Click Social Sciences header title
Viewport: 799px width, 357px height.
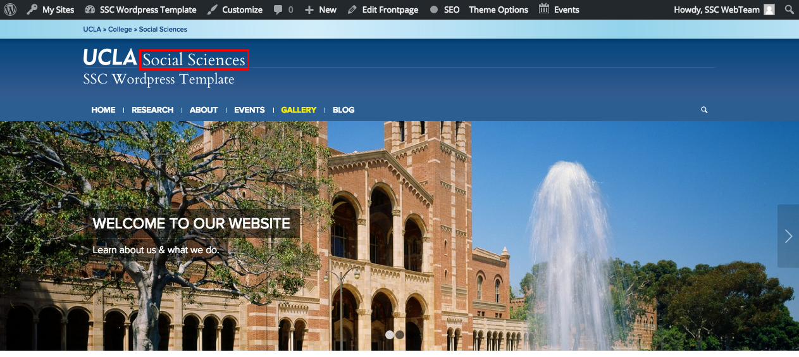tap(194, 59)
